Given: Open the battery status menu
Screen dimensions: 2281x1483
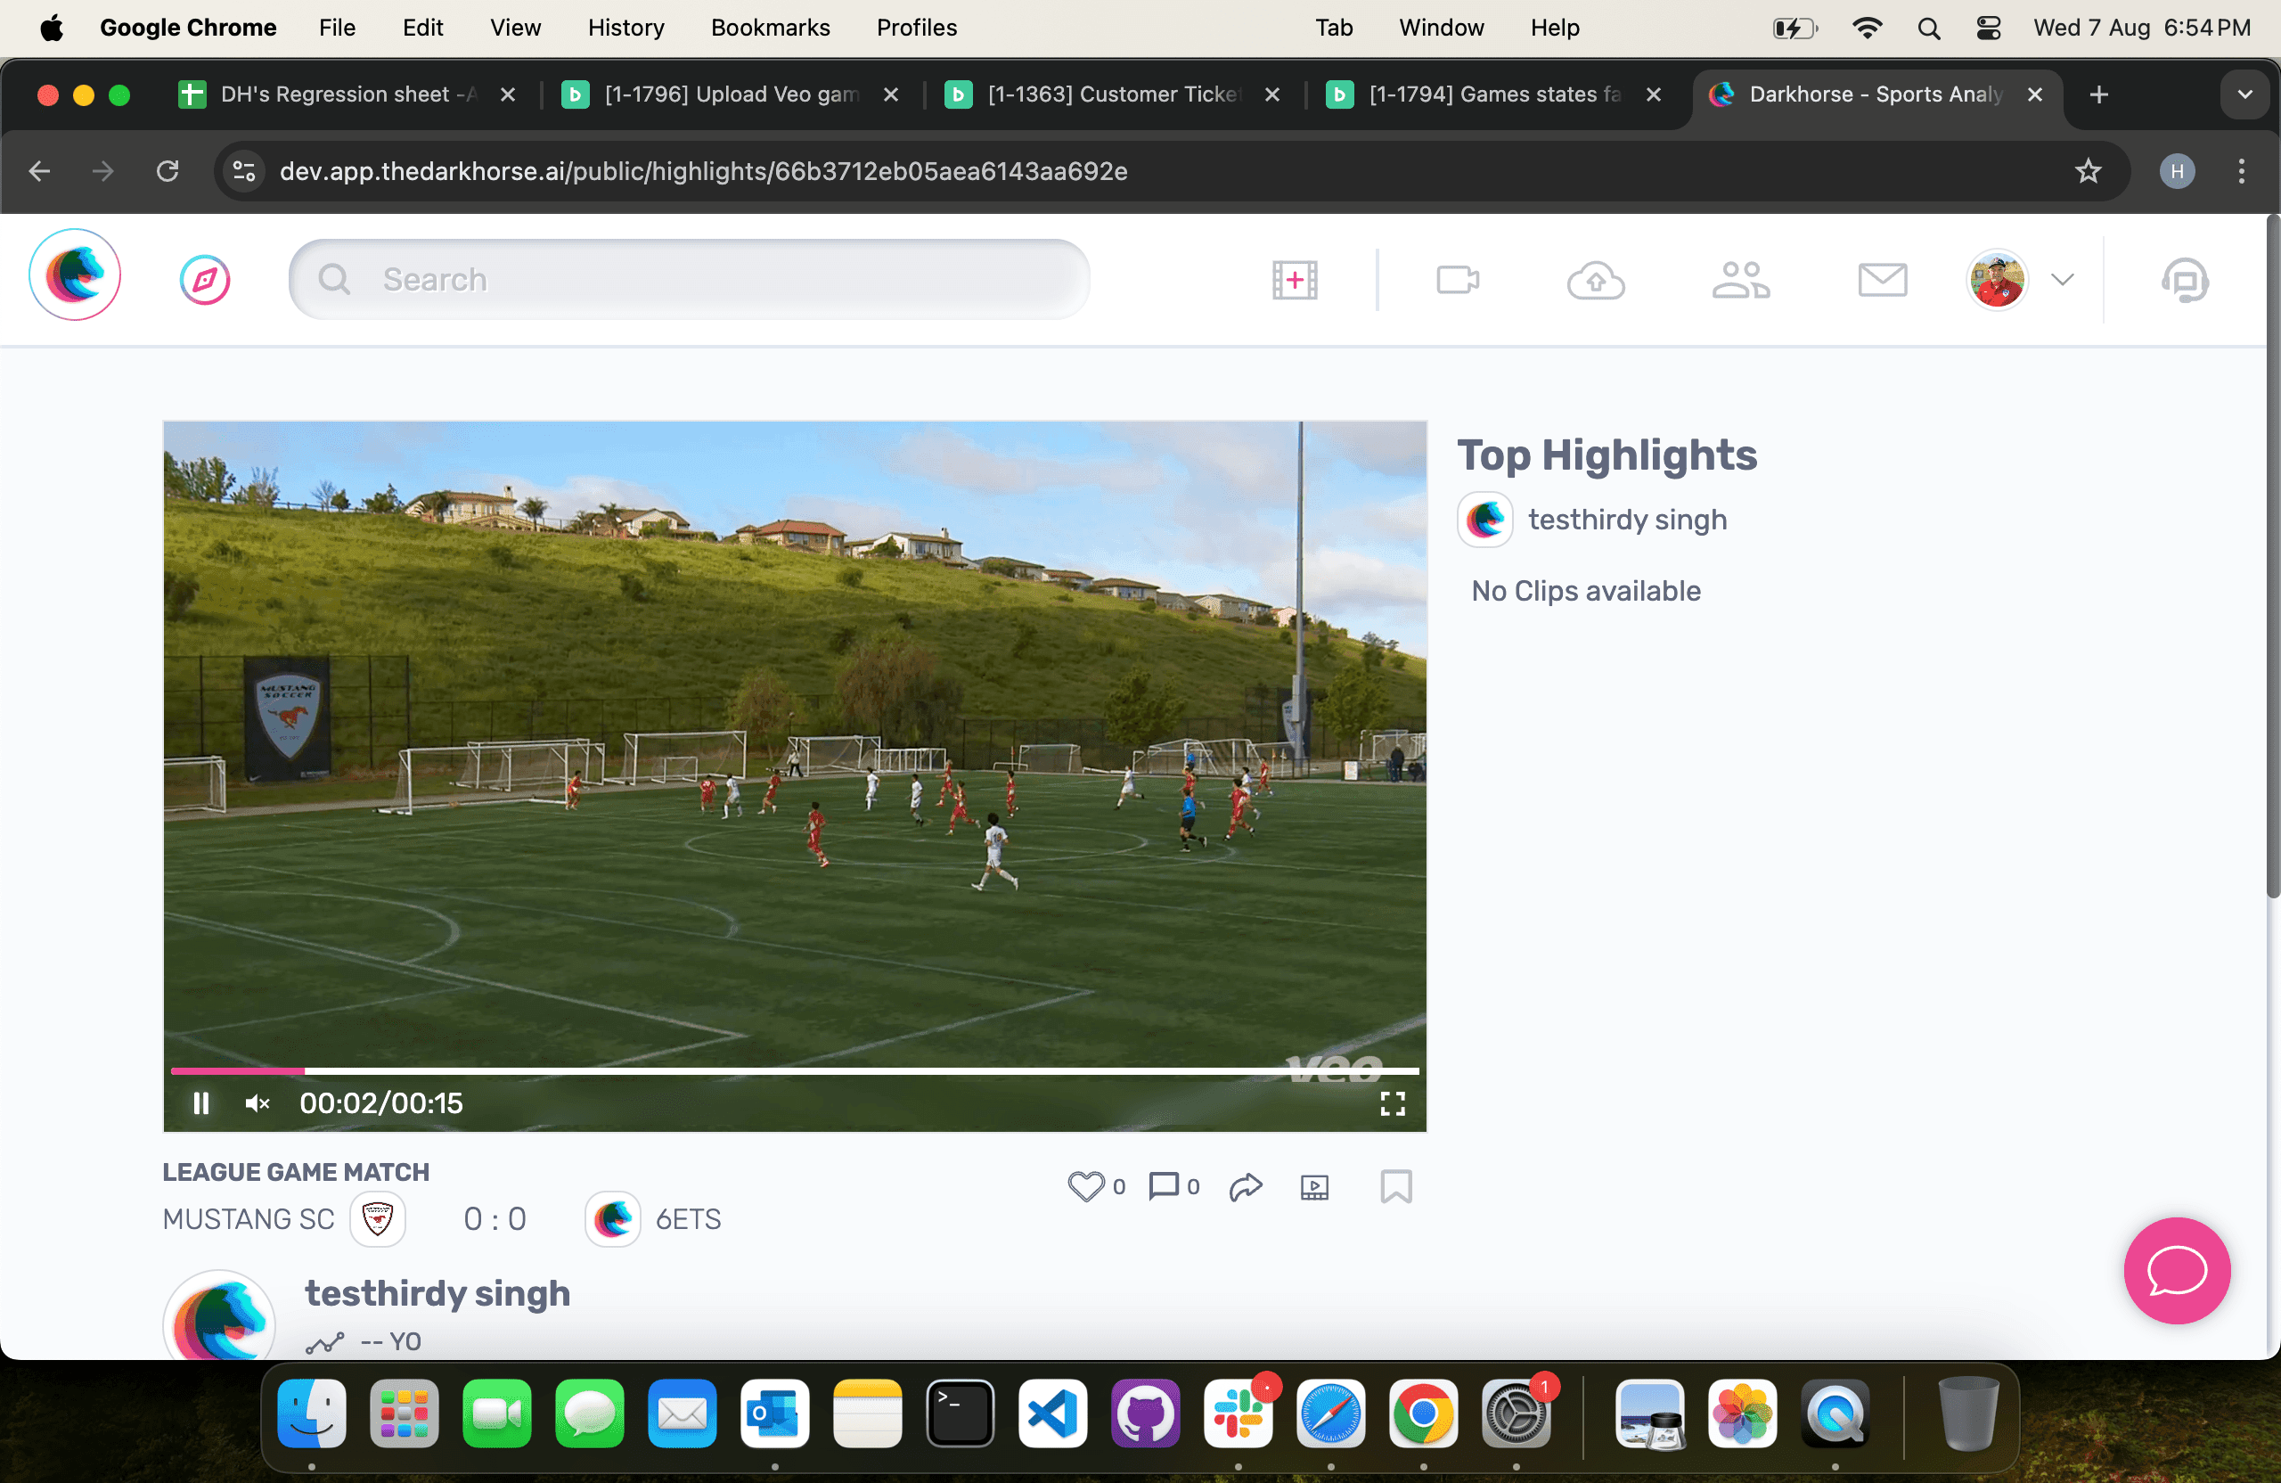Looking at the screenshot, I should (1795, 28).
